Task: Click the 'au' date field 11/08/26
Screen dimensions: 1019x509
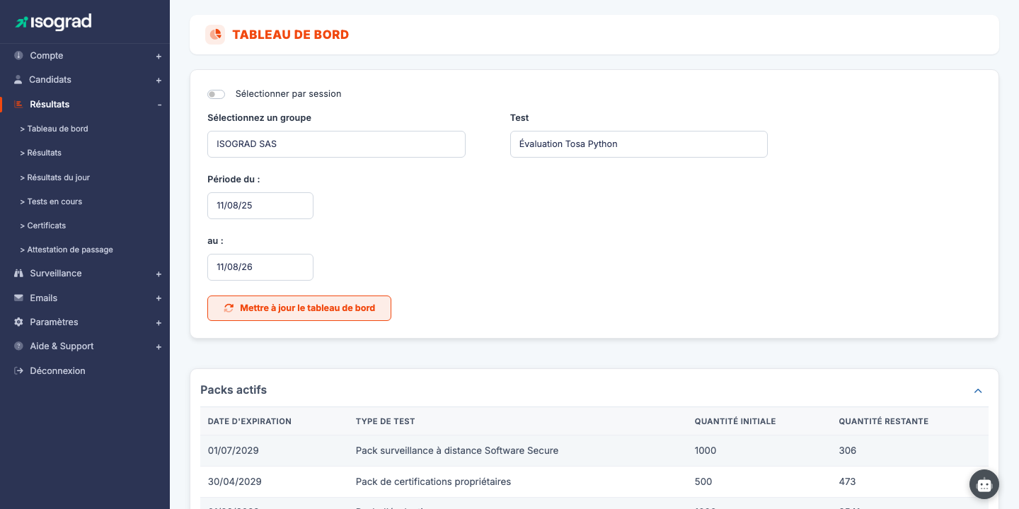Action: (260, 267)
